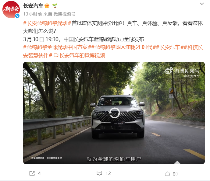This screenshot has height=181, width=210.
Task: Open the 长安汽车 account name link
Action: click(x=33, y=6)
